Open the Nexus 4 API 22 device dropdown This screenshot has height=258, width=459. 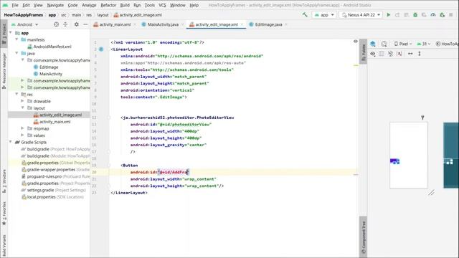coord(361,14)
